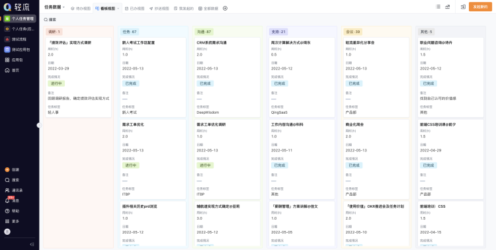The image size is (496, 250).
Task: Click date 2022-05-11 in 支持 column
Action: pos(282,150)
